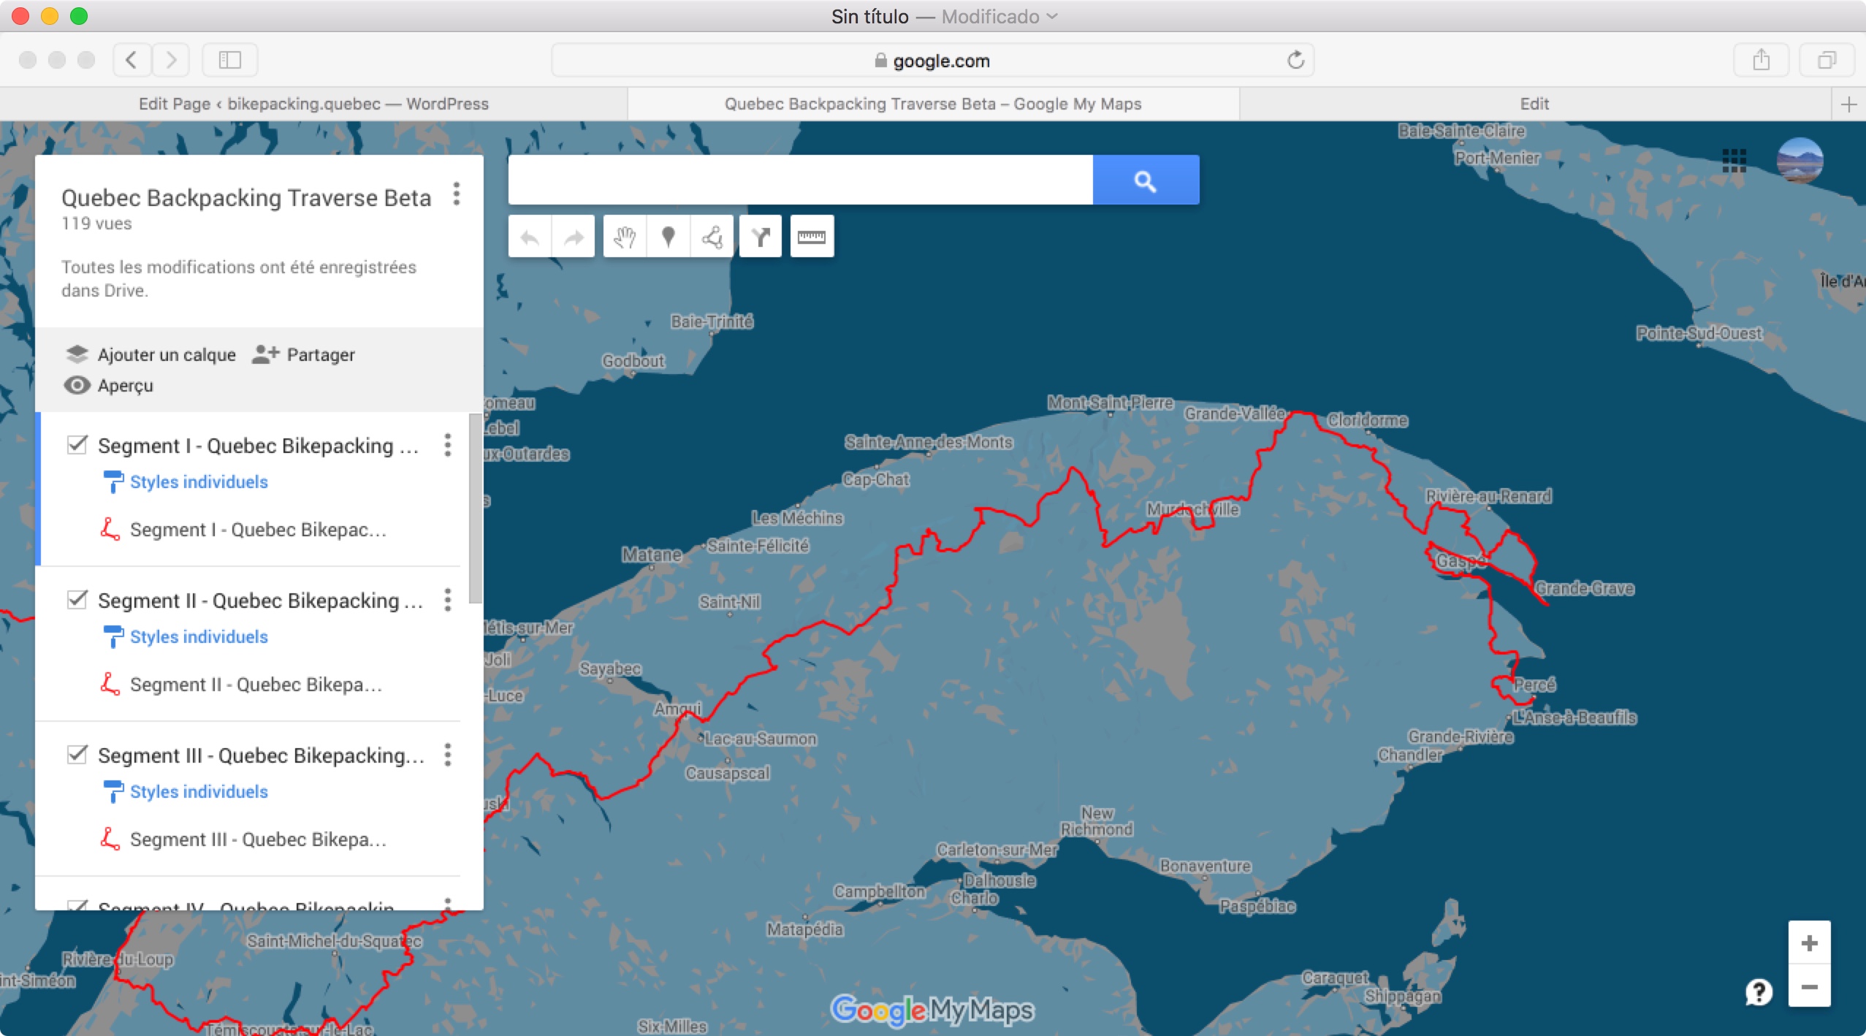Click the Ajouter un calque layers icon
This screenshot has height=1036, width=1866.
click(x=77, y=354)
